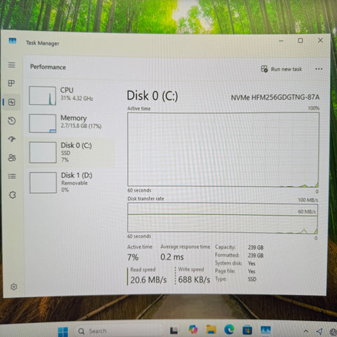
Task: Click the 20.6 MB/s read speed value
Action: point(148,279)
